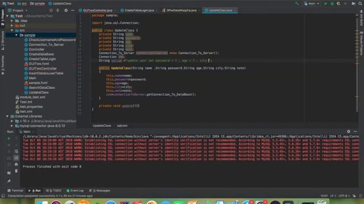Select the Run tool window tab
364x204 pixels.
pyautogui.click(x=35, y=190)
